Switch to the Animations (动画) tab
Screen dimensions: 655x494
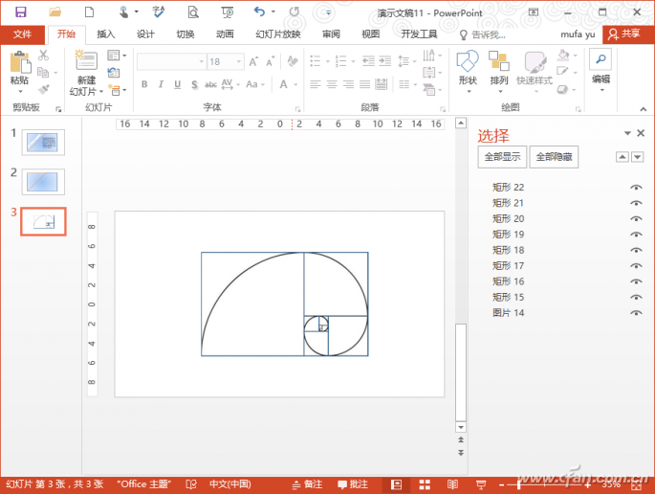tap(225, 34)
